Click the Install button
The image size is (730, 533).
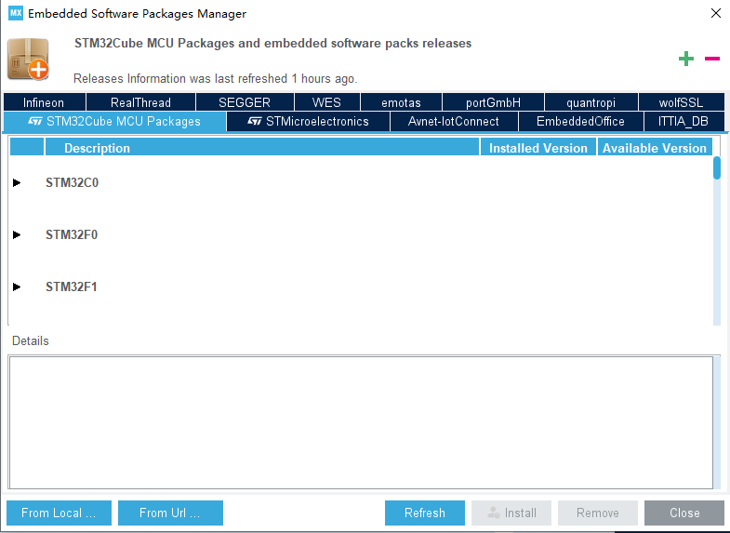[511, 513]
